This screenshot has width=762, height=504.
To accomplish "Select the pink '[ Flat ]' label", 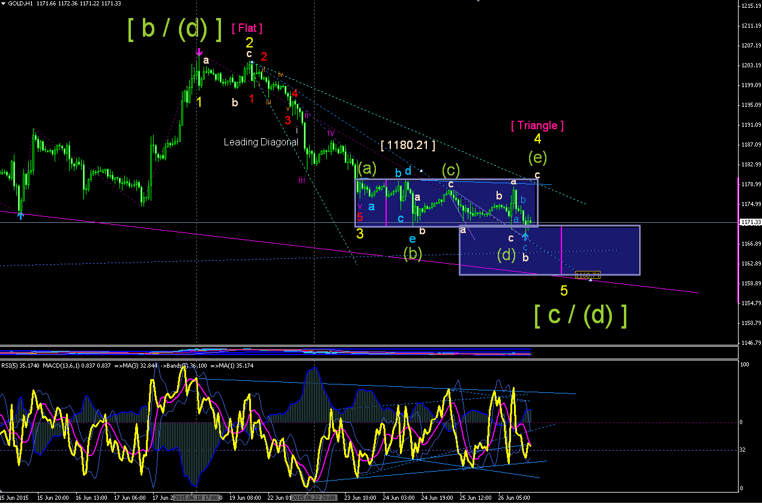I will pyautogui.click(x=247, y=28).
